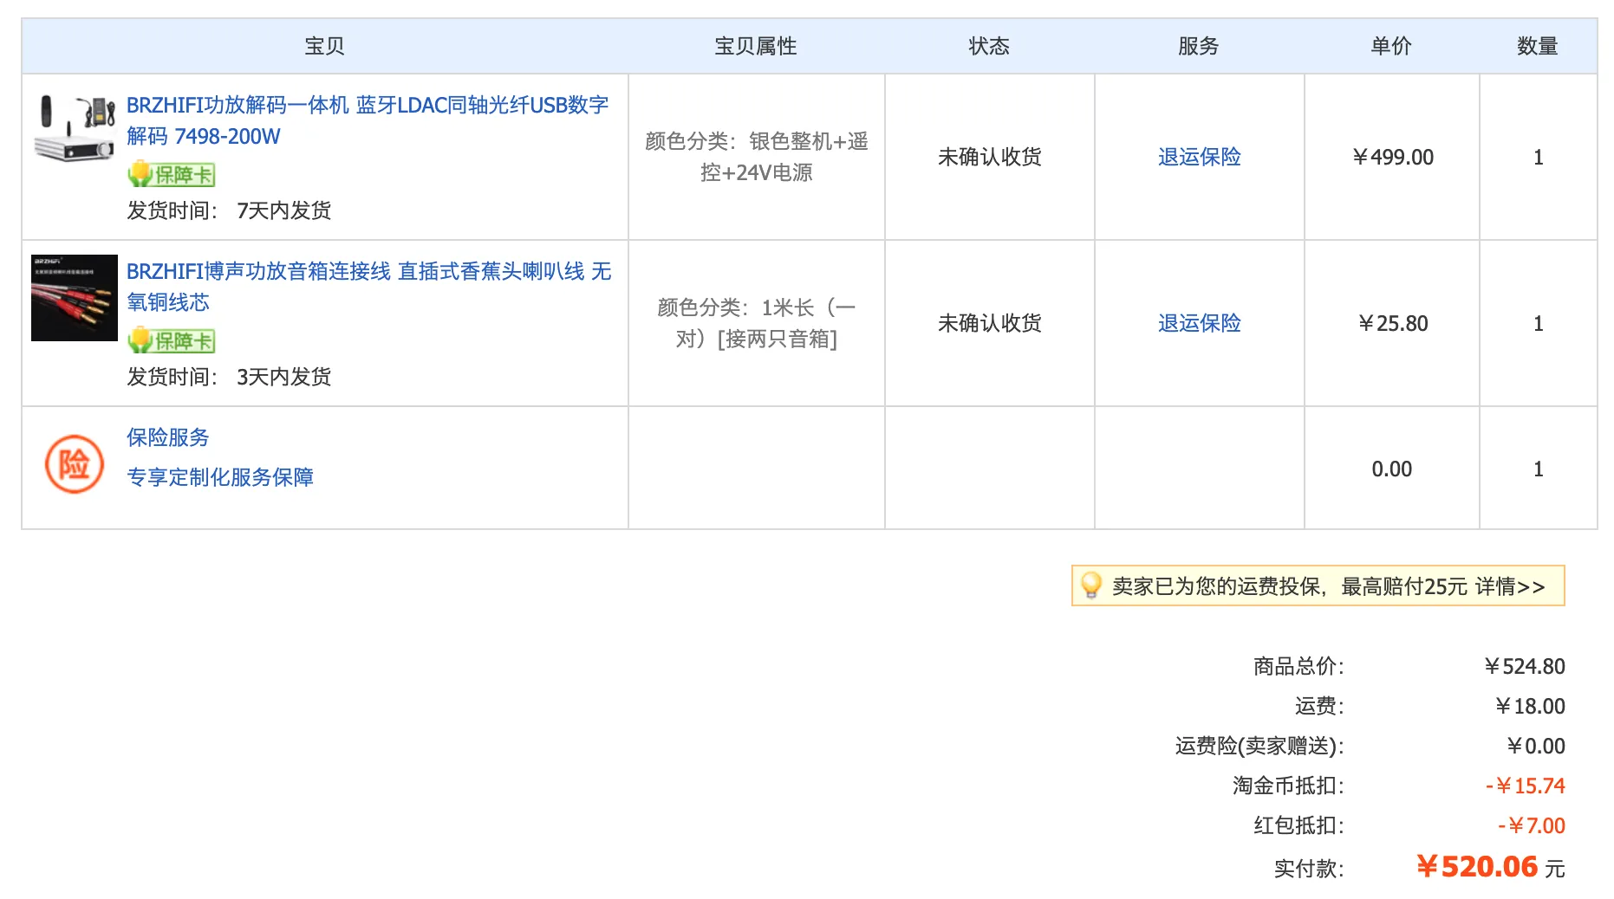Open the 保险服务 link
1614x899 pixels.
168,437
